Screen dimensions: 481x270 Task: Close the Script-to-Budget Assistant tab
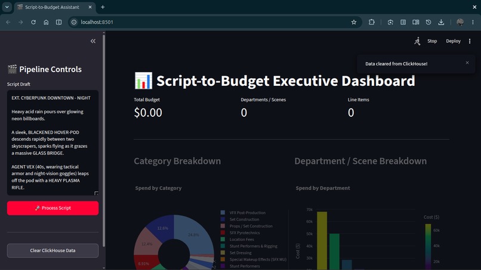click(x=90, y=7)
